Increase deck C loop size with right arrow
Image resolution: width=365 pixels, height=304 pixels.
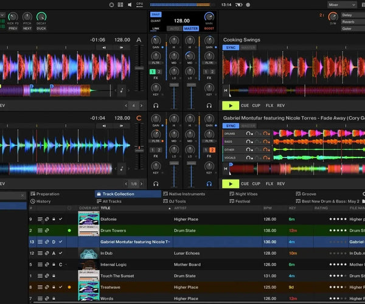[x=141, y=184]
